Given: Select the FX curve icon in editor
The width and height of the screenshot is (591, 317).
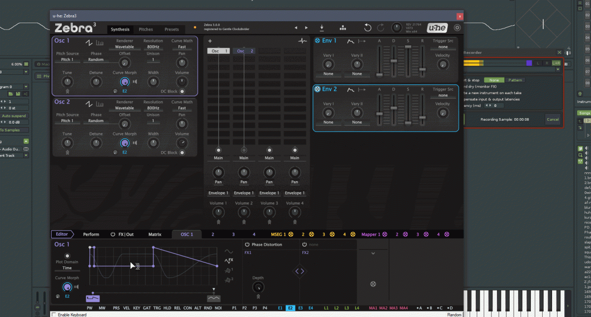Looking at the screenshot, I should 229,260.
